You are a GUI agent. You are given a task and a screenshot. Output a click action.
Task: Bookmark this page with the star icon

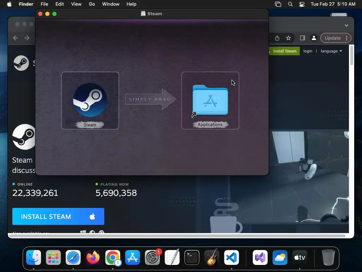tap(288, 38)
